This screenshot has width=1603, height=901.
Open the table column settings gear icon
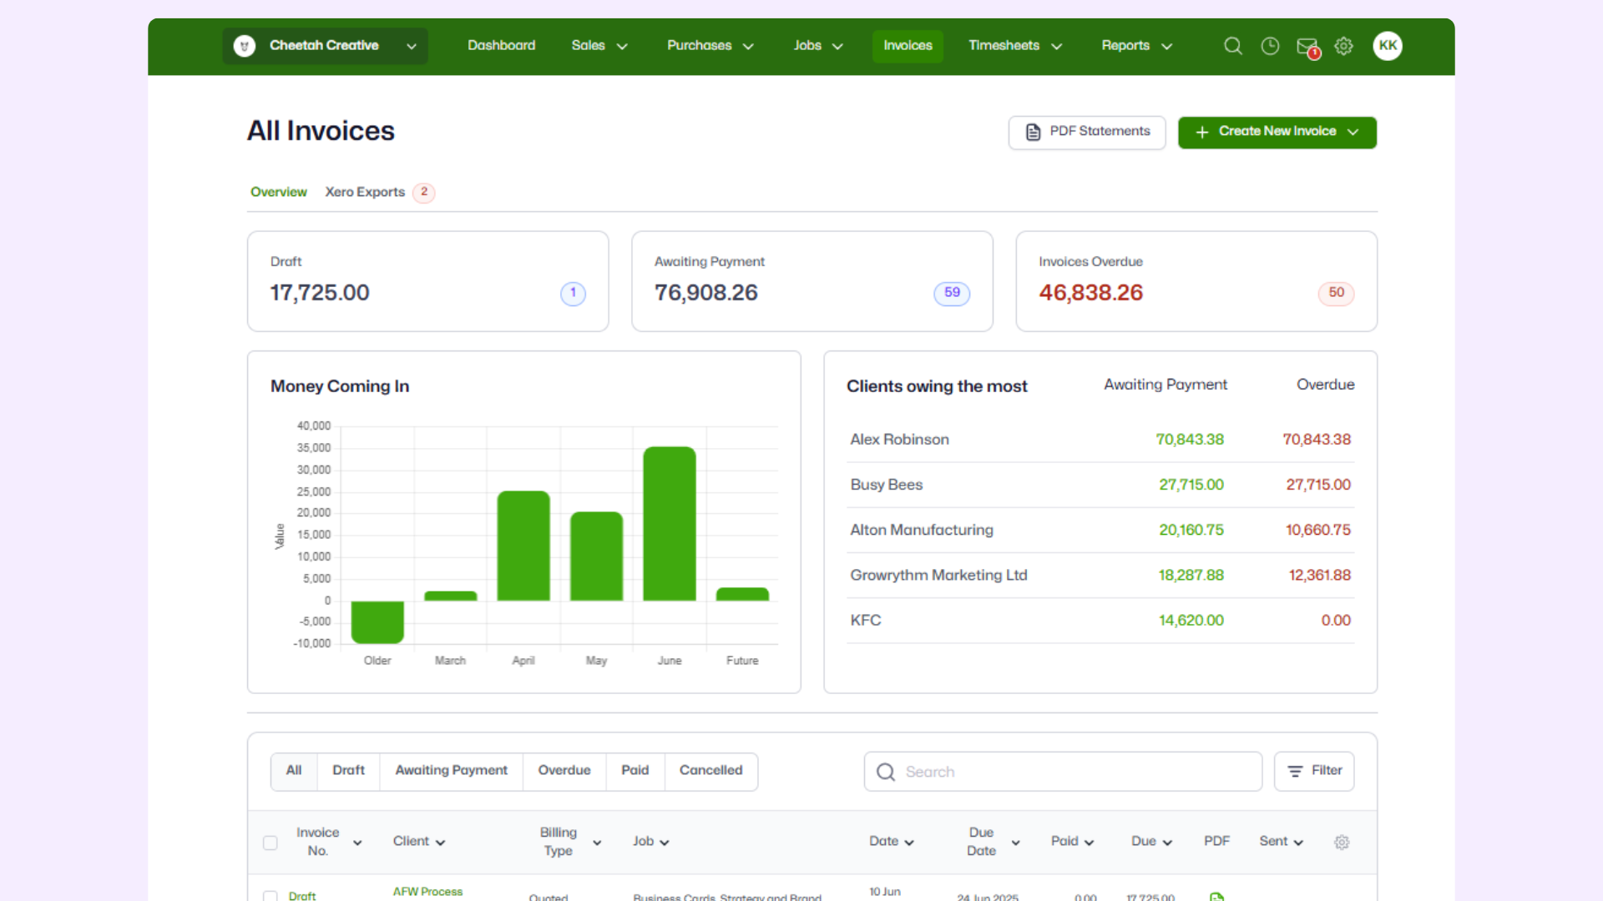click(x=1342, y=843)
